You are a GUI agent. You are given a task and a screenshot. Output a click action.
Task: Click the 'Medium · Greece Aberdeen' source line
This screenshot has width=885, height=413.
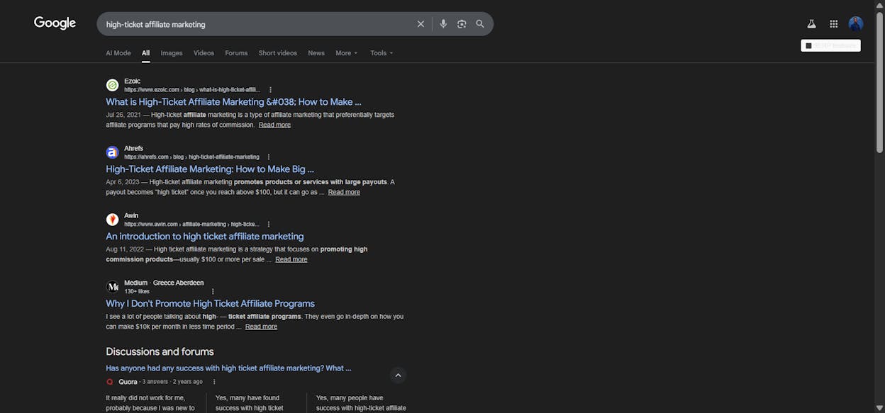(164, 283)
